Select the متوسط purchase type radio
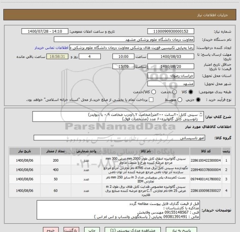This screenshot has height=232, width=240. pos(180,100)
